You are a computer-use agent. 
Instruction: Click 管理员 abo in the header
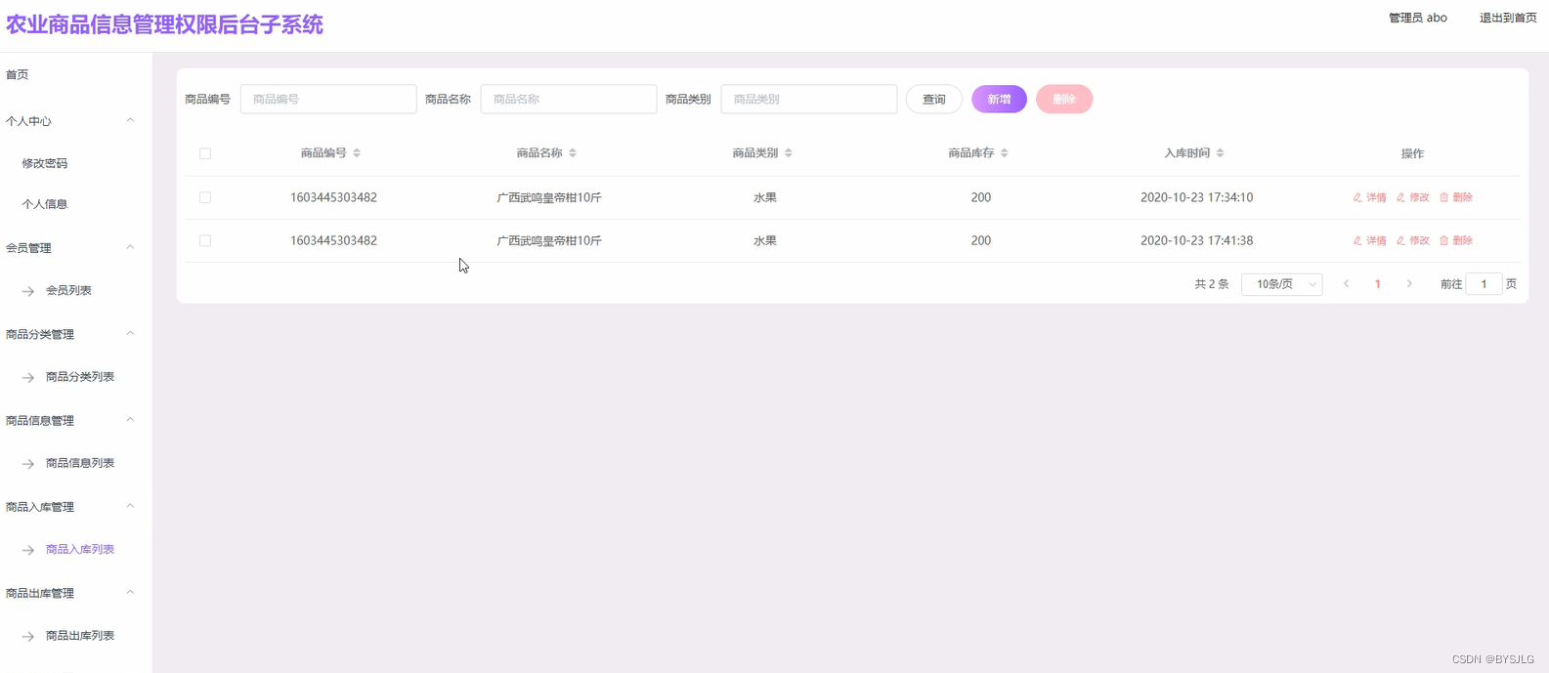[1418, 18]
